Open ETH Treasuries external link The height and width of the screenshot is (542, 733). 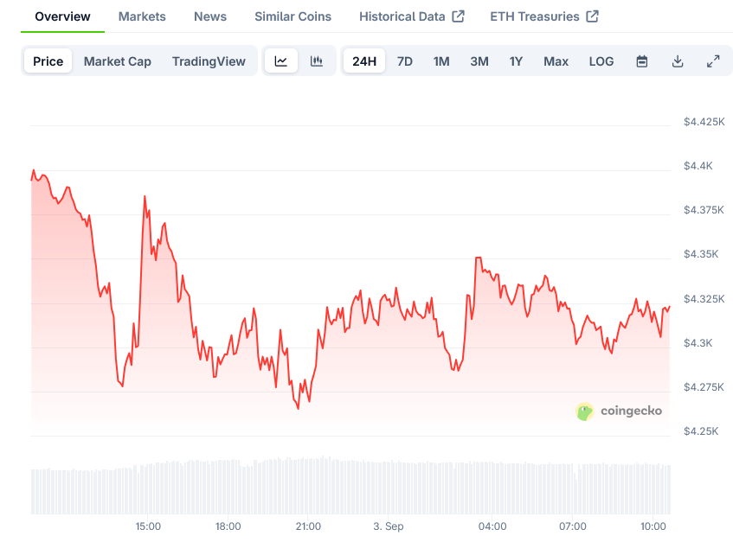point(543,16)
